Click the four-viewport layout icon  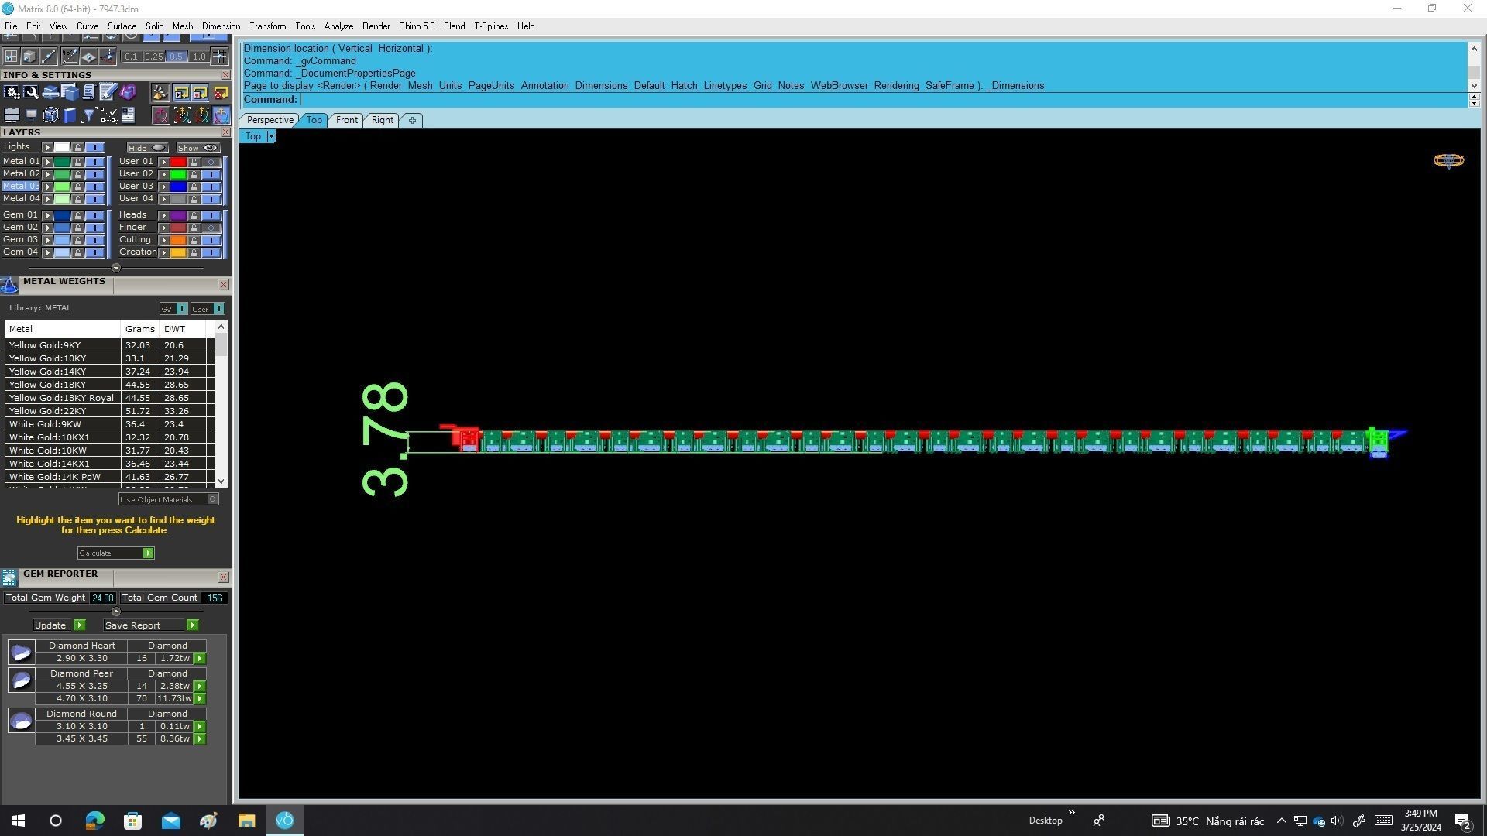coord(12,116)
